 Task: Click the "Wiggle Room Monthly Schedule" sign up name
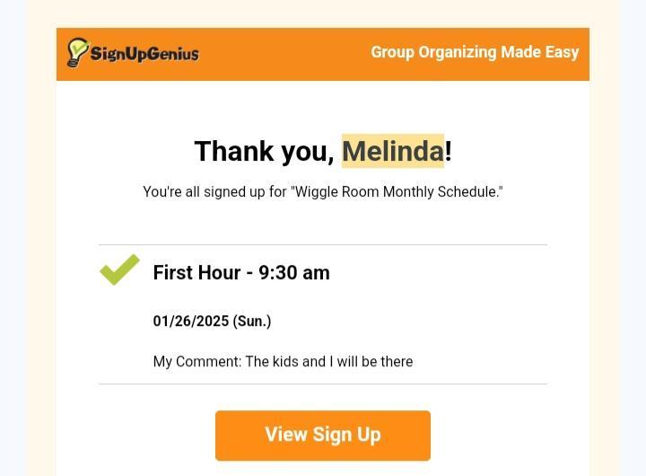click(396, 192)
